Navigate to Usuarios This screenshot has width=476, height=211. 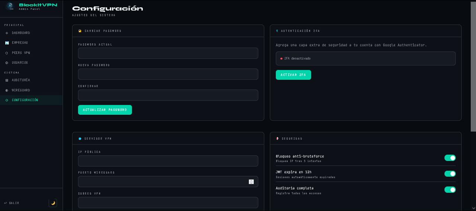point(31,63)
